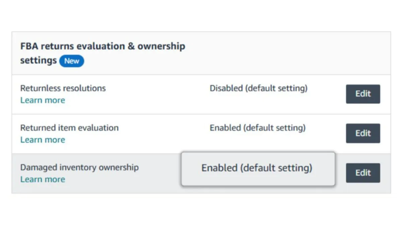The height and width of the screenshot is (226, 402).
Task: Click the Damaged inventory ownership row label
Action: coord(79,167)
